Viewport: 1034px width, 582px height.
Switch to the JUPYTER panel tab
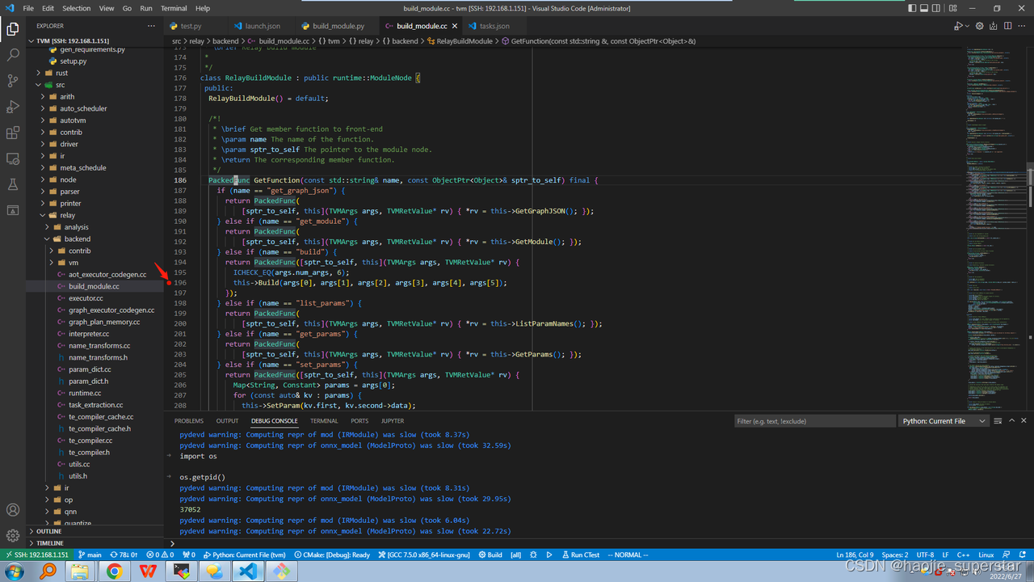coord(393,421)
